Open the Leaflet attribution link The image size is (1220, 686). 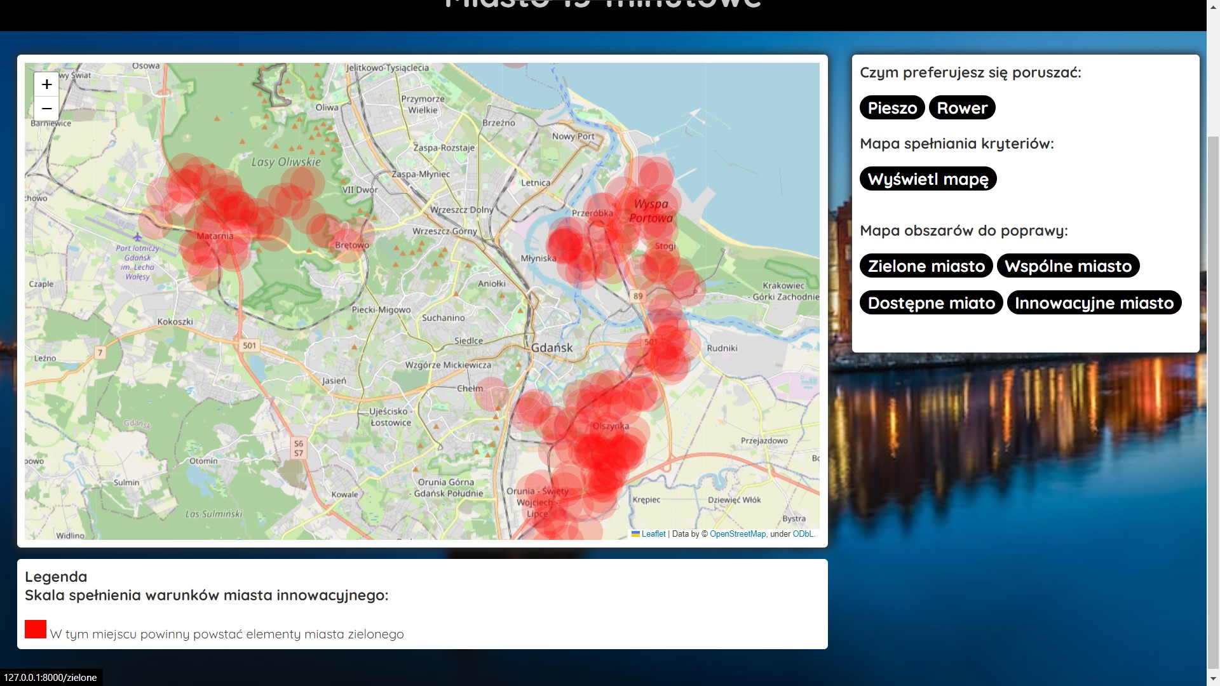[x=653, y=534]
